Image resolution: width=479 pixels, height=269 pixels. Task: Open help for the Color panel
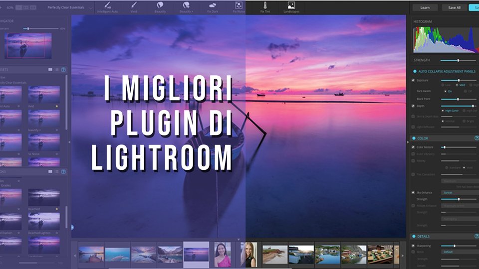pyautogui.click(x=477, y=138)
